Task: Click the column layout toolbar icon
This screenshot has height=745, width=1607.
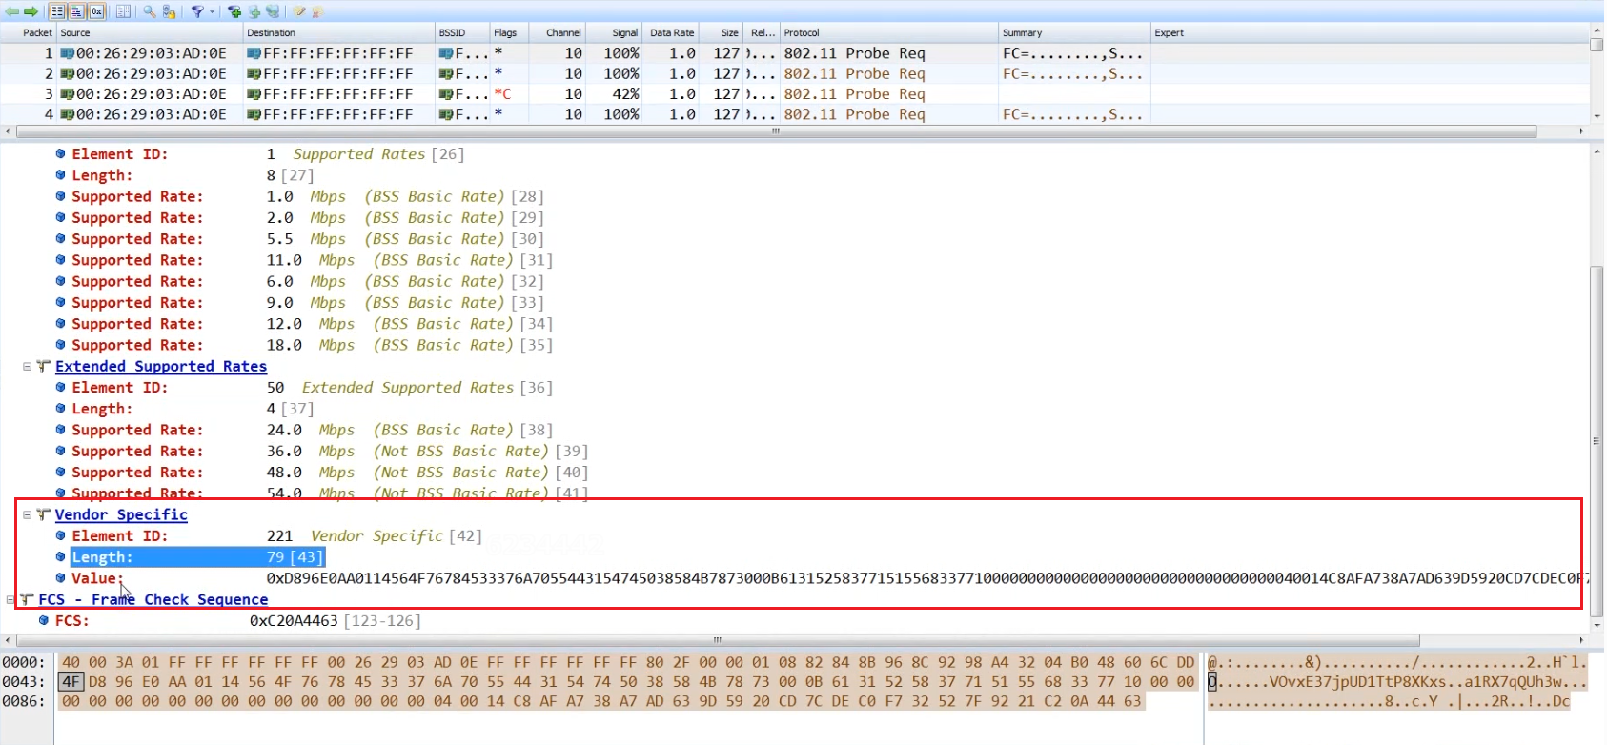Action: 124,11
